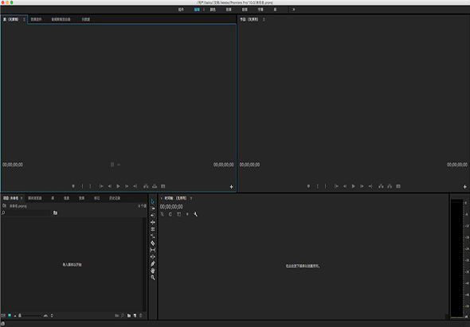
Task: Show overflow workspaces double-arrow
Action: (293, 10)
